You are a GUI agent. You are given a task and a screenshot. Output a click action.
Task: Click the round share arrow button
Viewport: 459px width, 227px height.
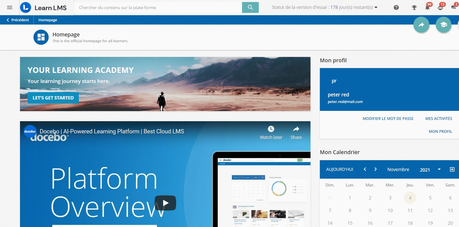point(421,25)
